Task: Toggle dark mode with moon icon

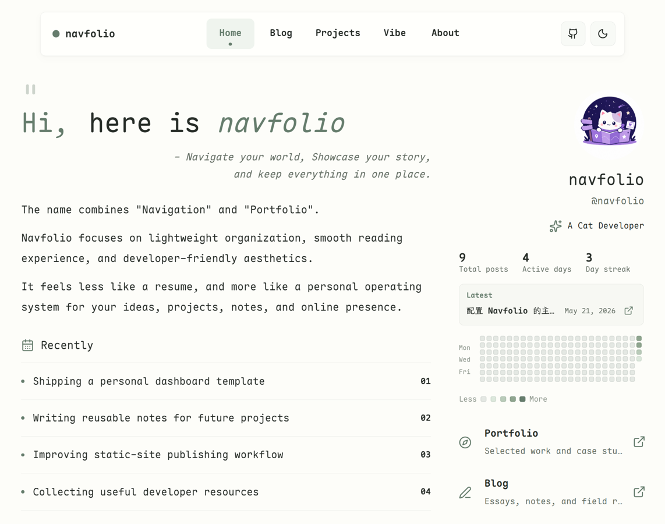Action: [x=603, y=34]
